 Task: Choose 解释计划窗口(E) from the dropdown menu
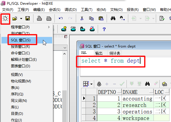coord(27,60)
